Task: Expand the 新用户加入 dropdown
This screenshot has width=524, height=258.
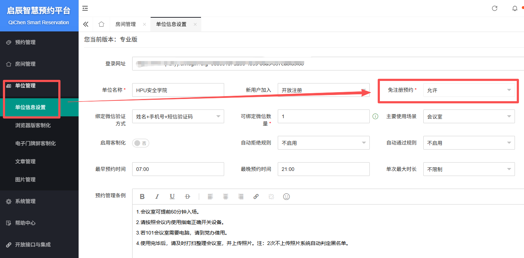Action: tap(323, 90)
